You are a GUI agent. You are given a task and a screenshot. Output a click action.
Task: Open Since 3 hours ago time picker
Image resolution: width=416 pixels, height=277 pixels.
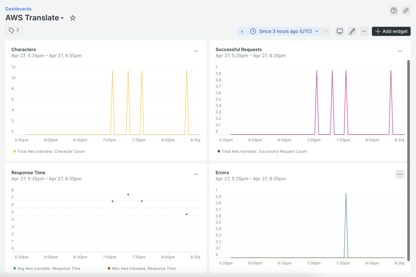coord(284,31)
